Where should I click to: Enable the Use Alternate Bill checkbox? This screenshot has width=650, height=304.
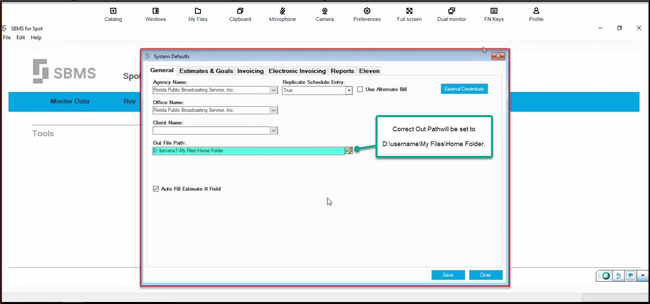(x=360, y=89)
